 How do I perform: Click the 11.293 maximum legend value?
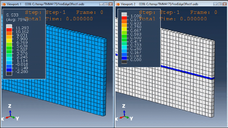22,28
